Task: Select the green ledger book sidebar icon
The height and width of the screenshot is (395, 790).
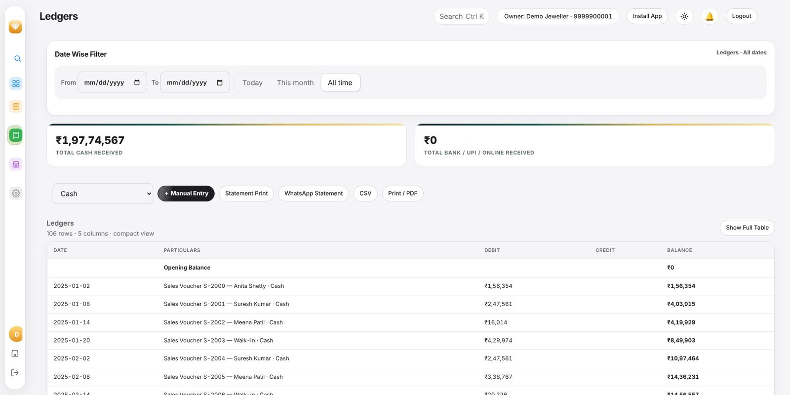Action: point(16,135)
